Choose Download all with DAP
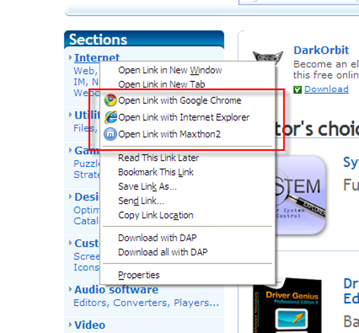This screenshot has height=333, width=359. (187, 252)
